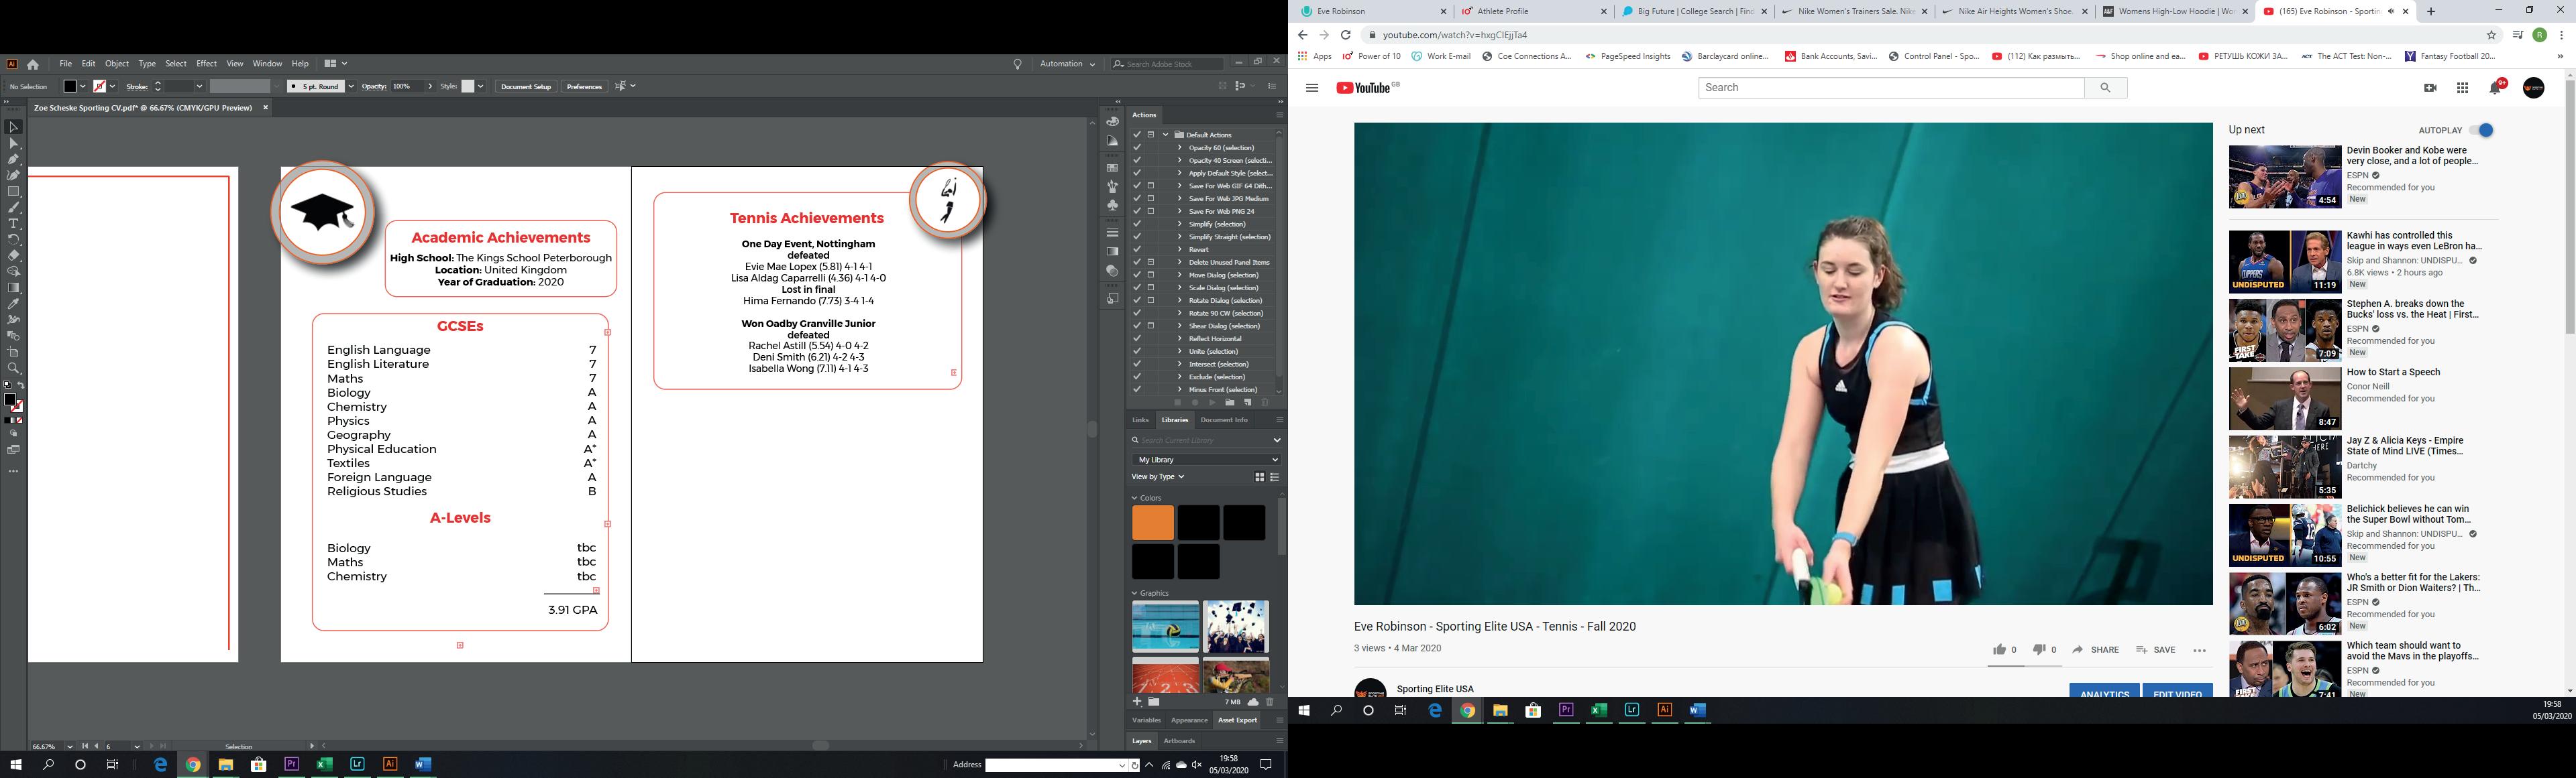The image size is (2576, 778).
Task: Turn off YouTube Autoplay switch
Action: coord(2482,130)
